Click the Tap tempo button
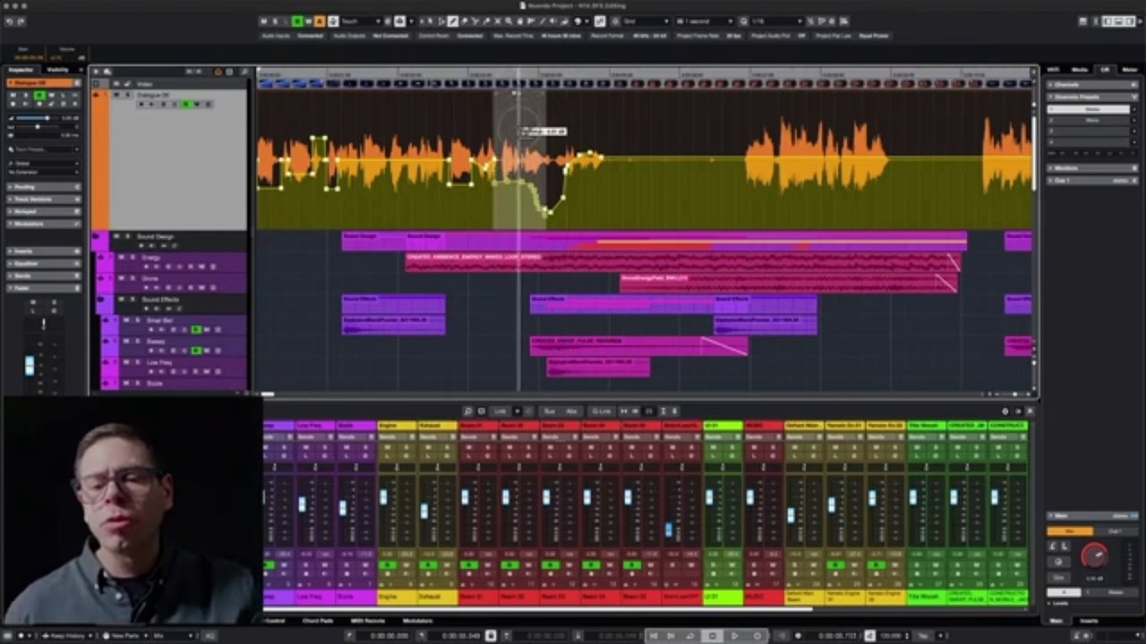This screenshot has width=1146, height=644. 923,635
